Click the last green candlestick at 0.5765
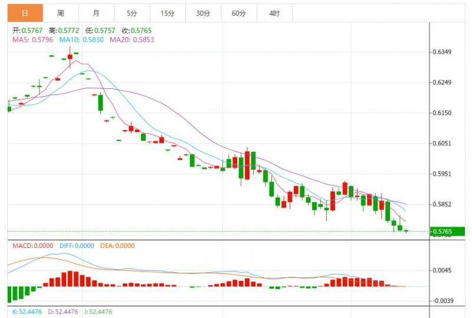 pyautogui.click(x=407, y=231)
